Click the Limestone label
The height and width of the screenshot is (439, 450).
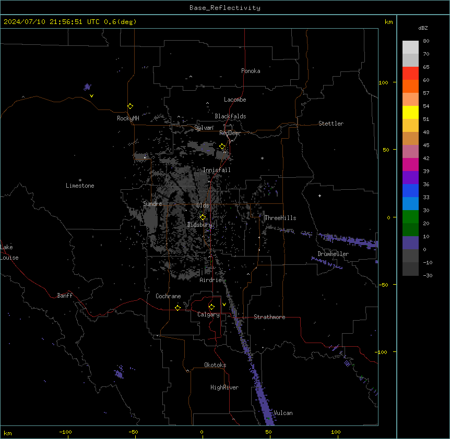coord(80,186)
